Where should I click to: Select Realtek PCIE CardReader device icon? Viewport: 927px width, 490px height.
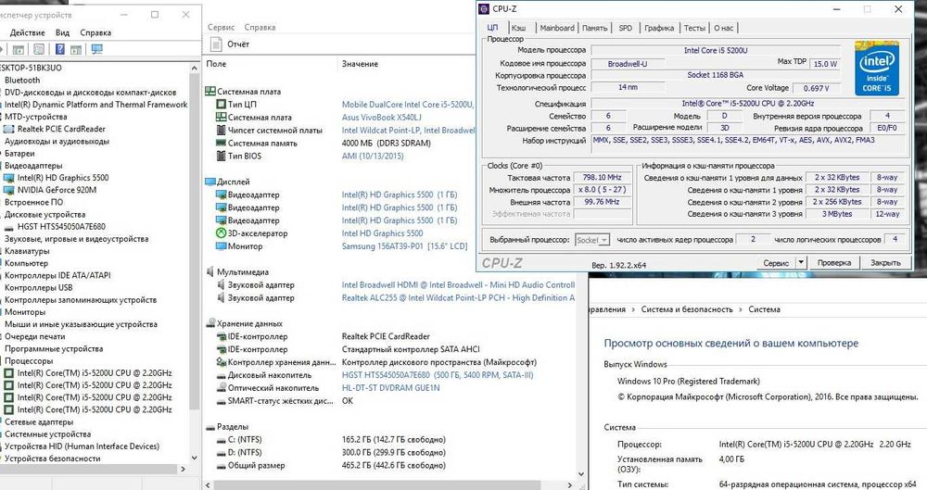9,129
